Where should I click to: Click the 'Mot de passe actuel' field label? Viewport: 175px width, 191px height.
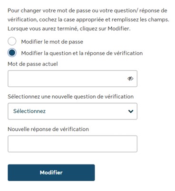33,64
